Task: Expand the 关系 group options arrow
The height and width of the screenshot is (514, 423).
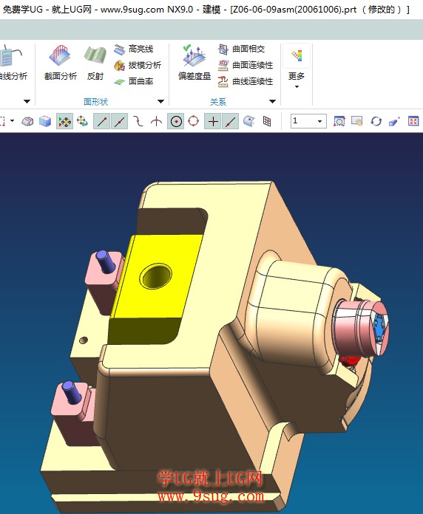Action: [x=272, y=102]
